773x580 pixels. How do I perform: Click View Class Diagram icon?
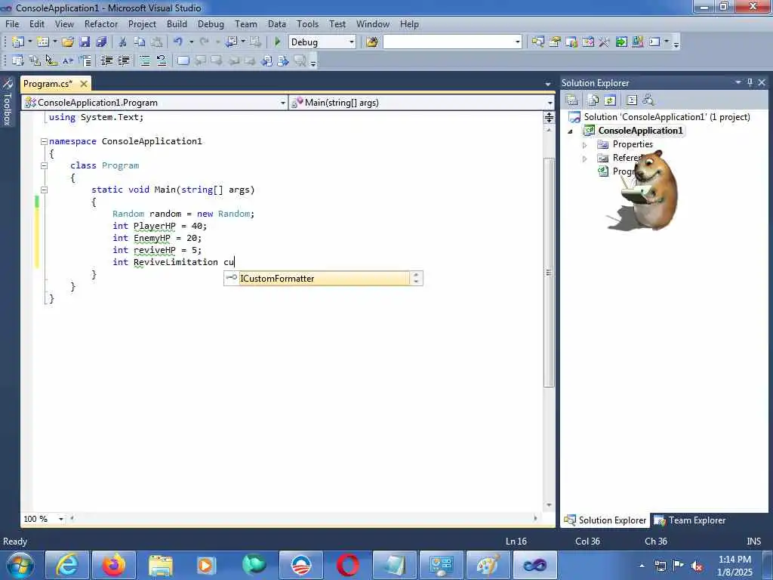pos(648,100)
